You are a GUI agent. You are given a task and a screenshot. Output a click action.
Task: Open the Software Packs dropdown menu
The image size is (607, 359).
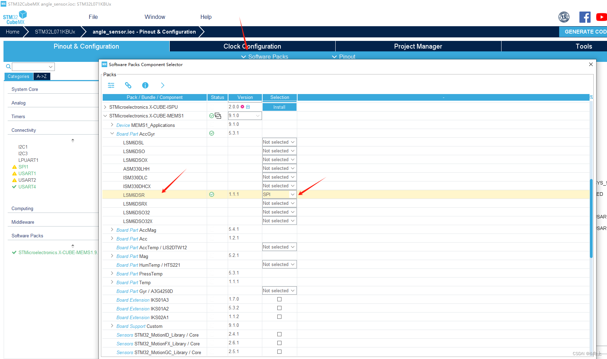pyautogui.click(x=265, y=57)
